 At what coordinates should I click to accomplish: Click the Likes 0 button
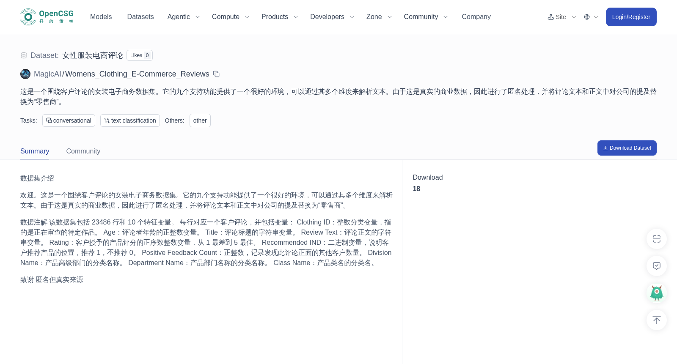click(140, 55)
